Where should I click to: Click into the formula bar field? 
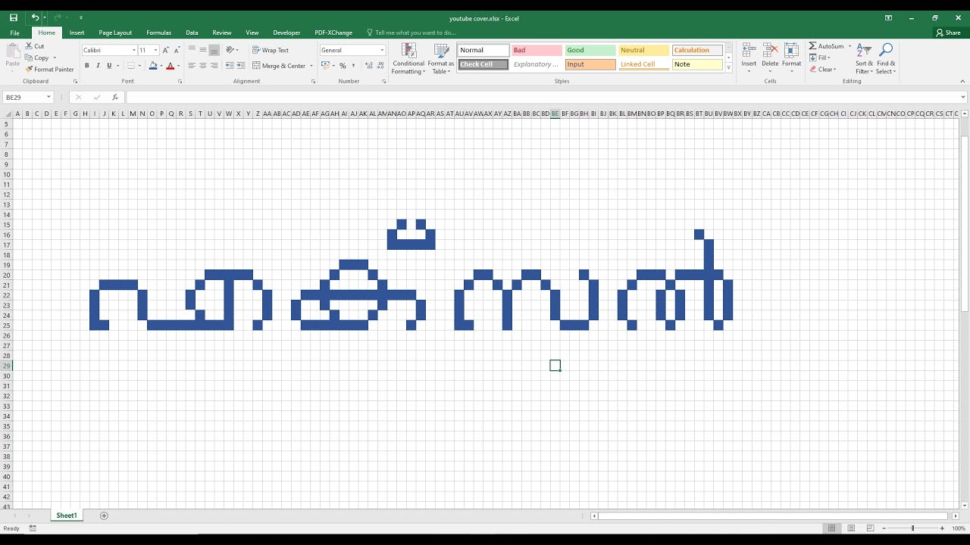542,97
